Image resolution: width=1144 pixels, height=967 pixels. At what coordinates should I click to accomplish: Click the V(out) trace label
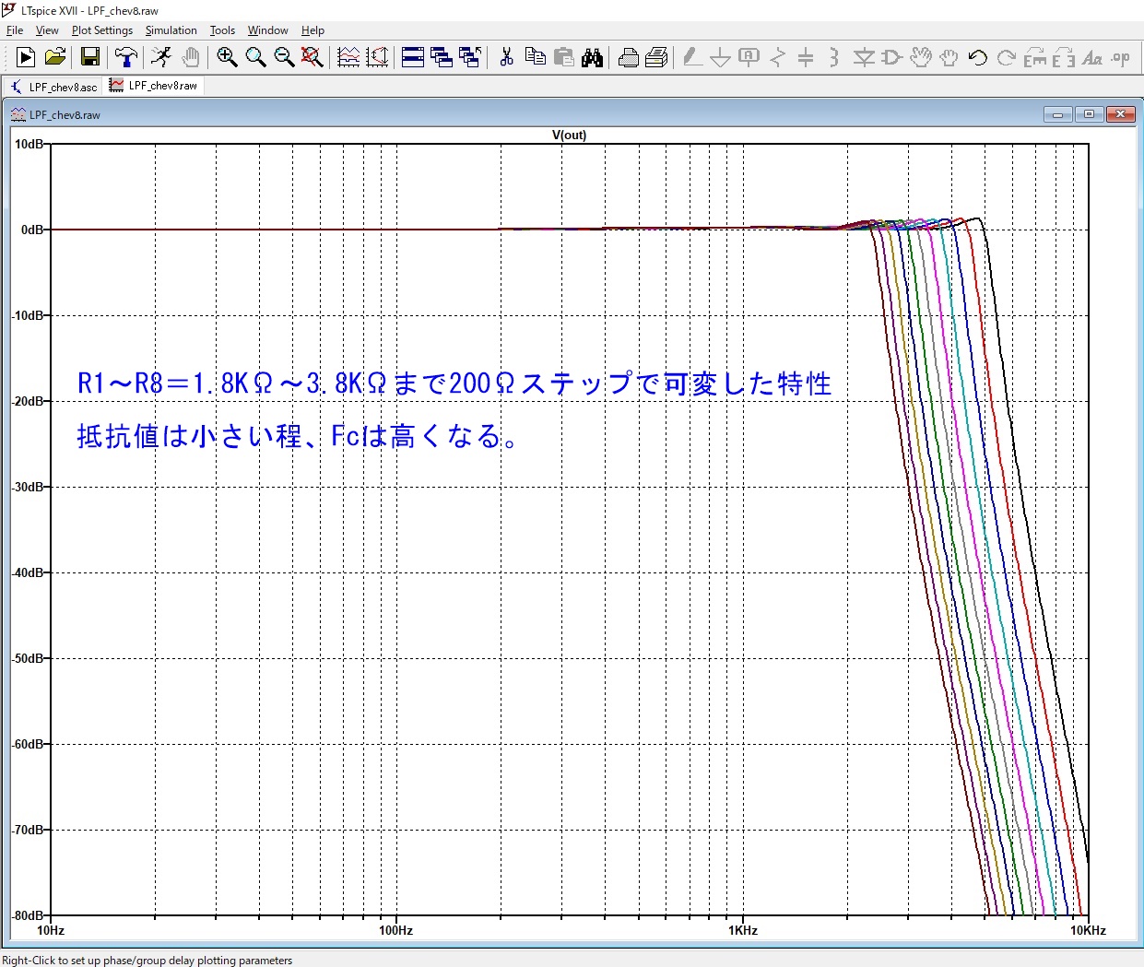click(x=569, y=135)
